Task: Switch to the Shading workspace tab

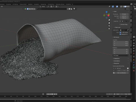Action: tap(30, 4)
